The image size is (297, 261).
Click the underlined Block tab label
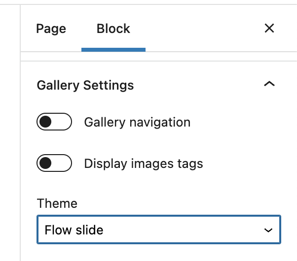pos(113,29)
